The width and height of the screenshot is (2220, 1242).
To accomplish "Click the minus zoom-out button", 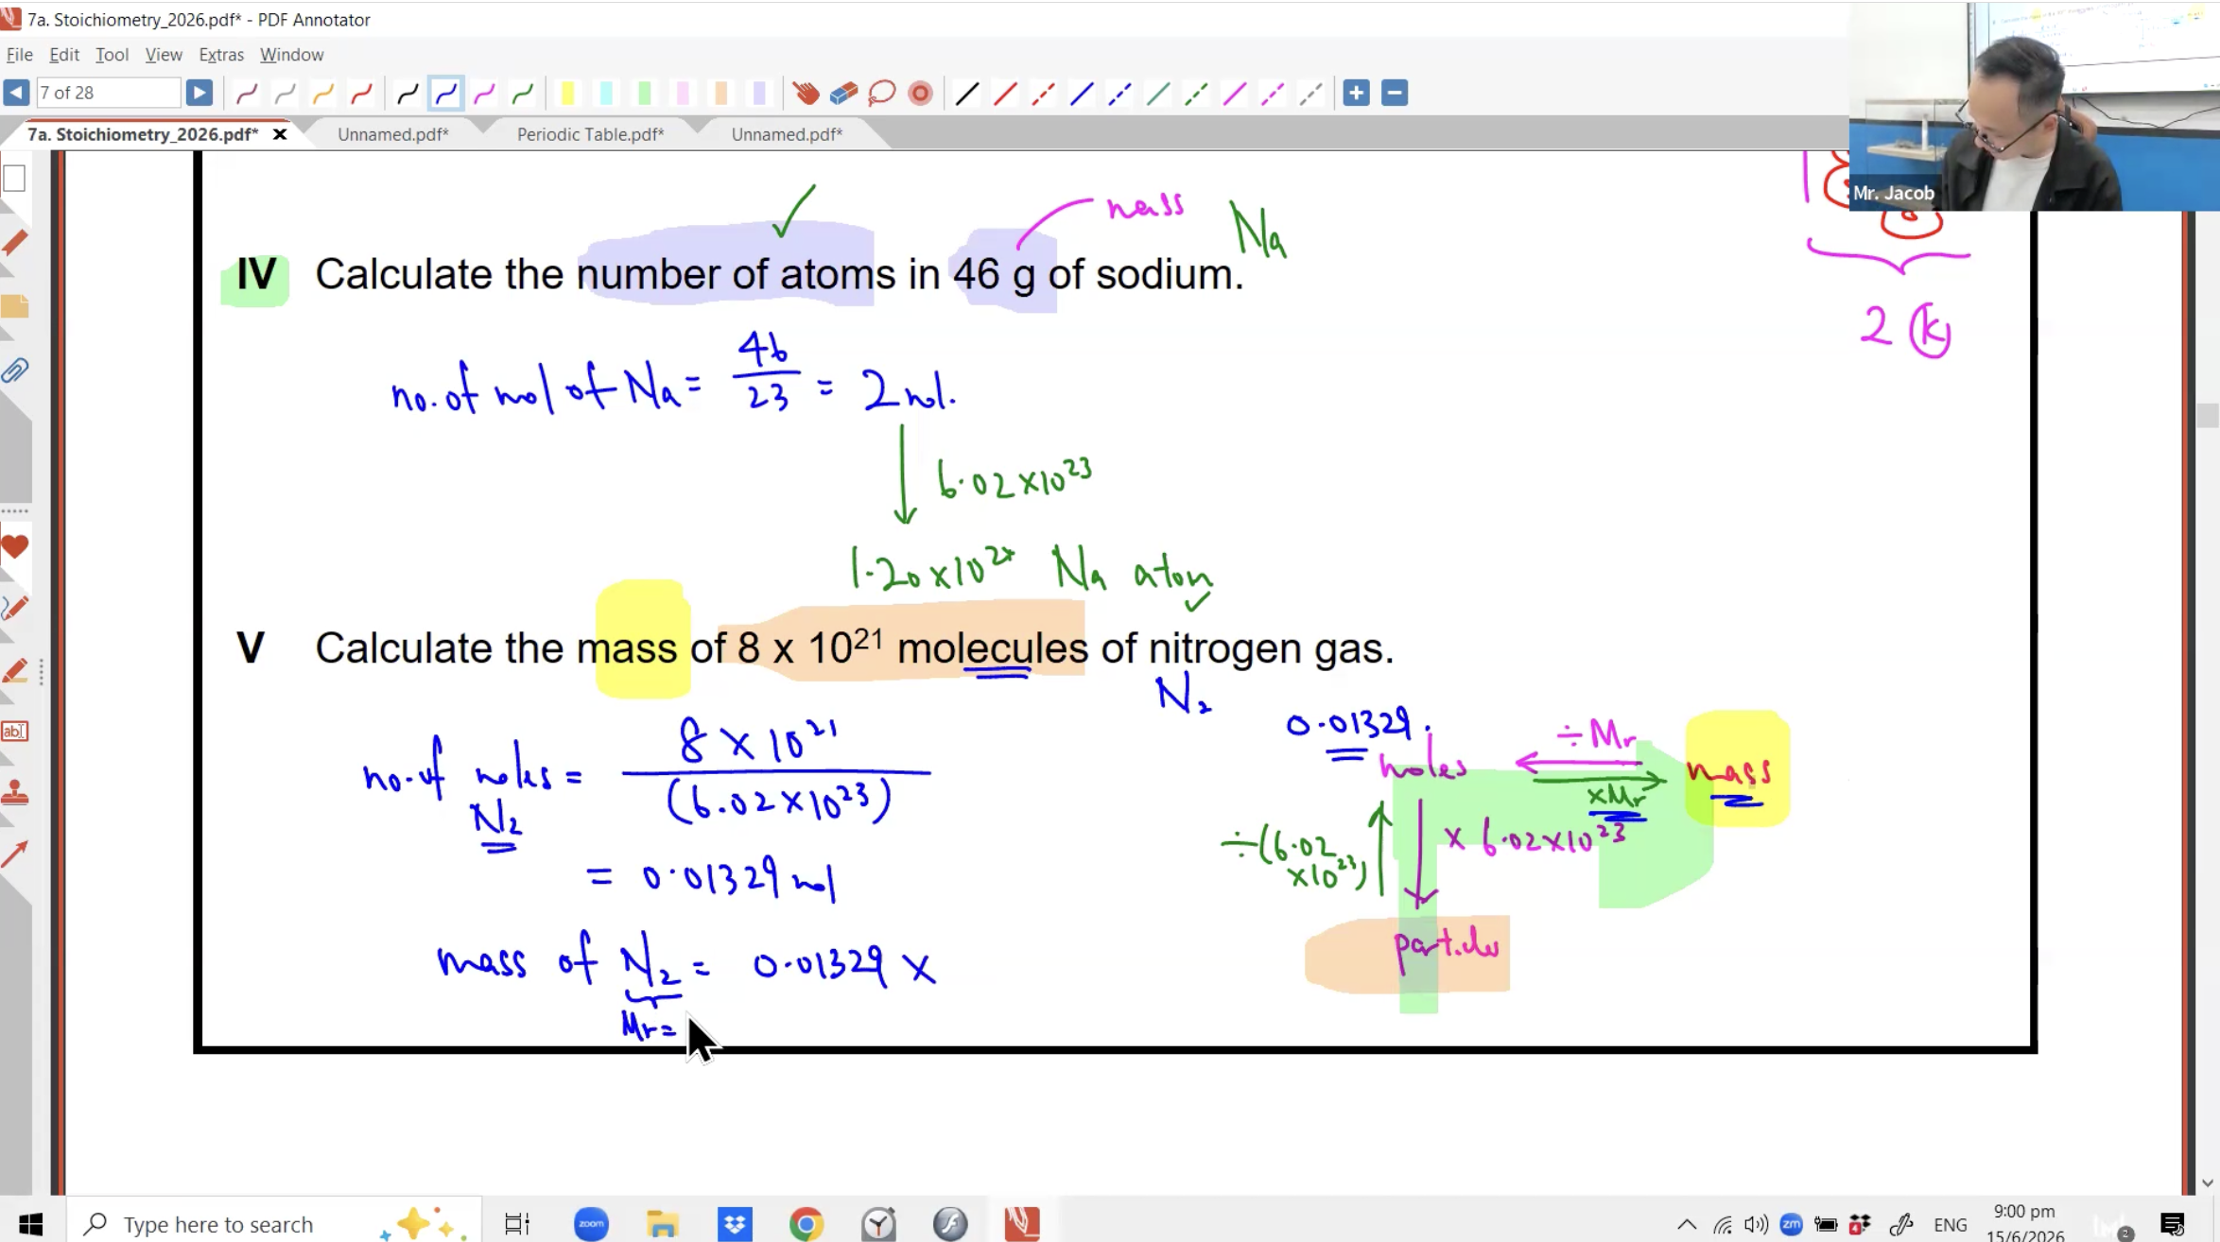I will pyautogui.click(x=1395, y=93).
